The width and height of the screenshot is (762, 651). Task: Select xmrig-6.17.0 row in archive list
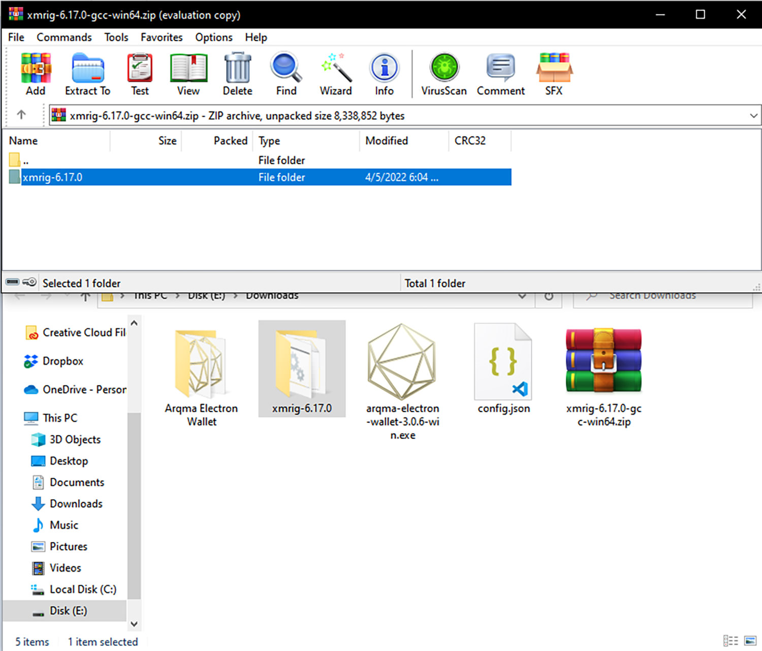pyautogui.click(x=259, y=177)
